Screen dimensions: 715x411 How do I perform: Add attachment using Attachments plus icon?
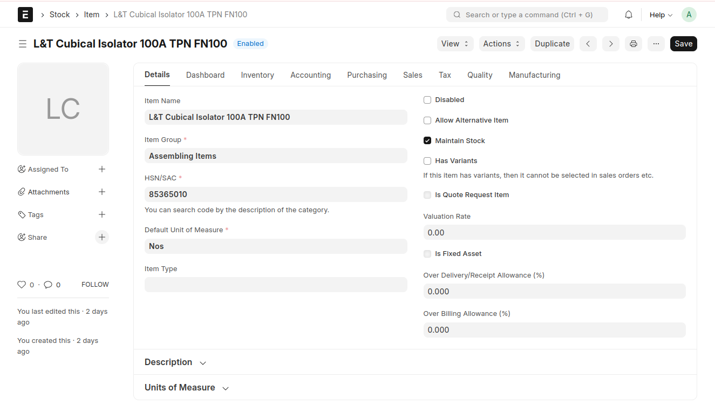pos(102,192)
